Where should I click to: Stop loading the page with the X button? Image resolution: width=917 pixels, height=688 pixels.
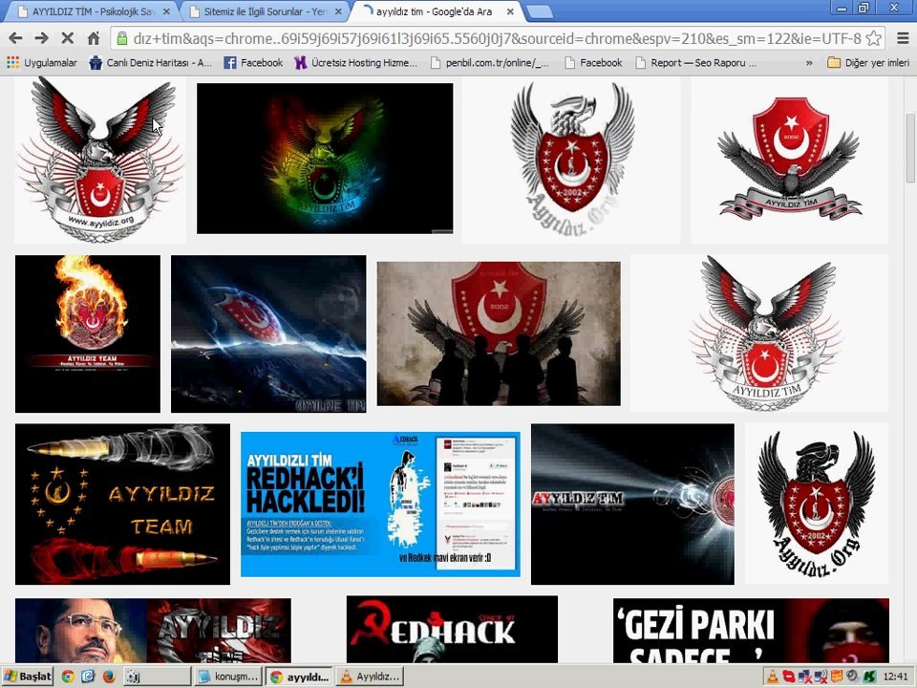67,38
